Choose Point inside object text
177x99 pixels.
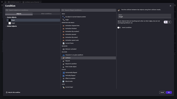click(x=71, y=67)
